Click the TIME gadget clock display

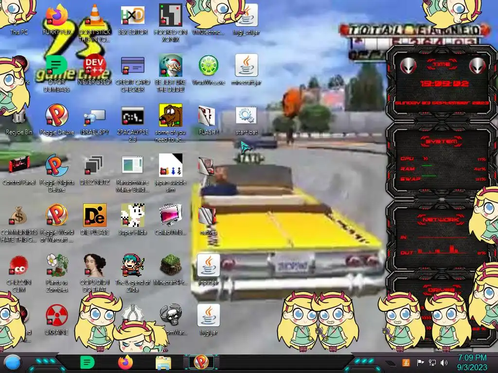click(x=445, y=84)
